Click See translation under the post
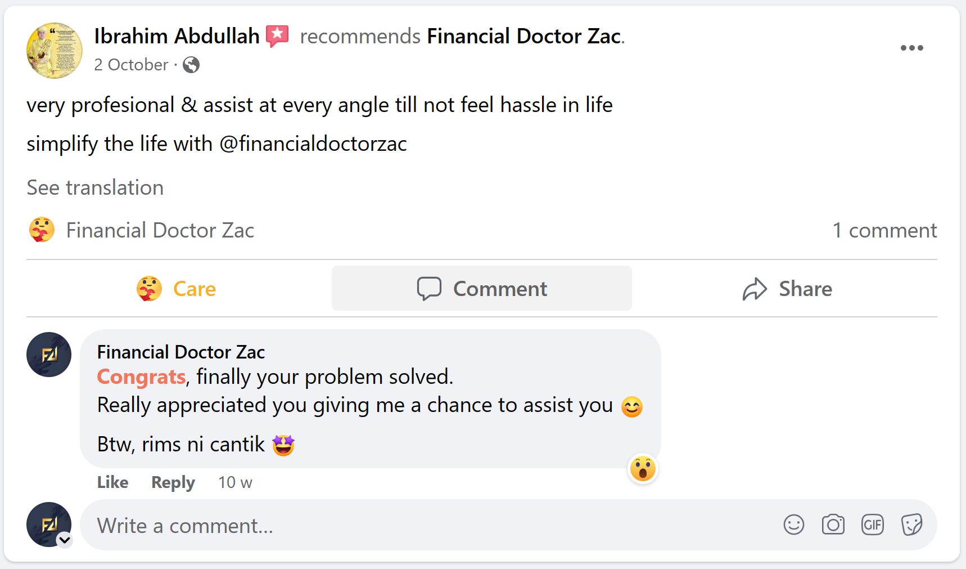Image resolution: width=966 pixels, height=569 pixels. pos(95,187)
